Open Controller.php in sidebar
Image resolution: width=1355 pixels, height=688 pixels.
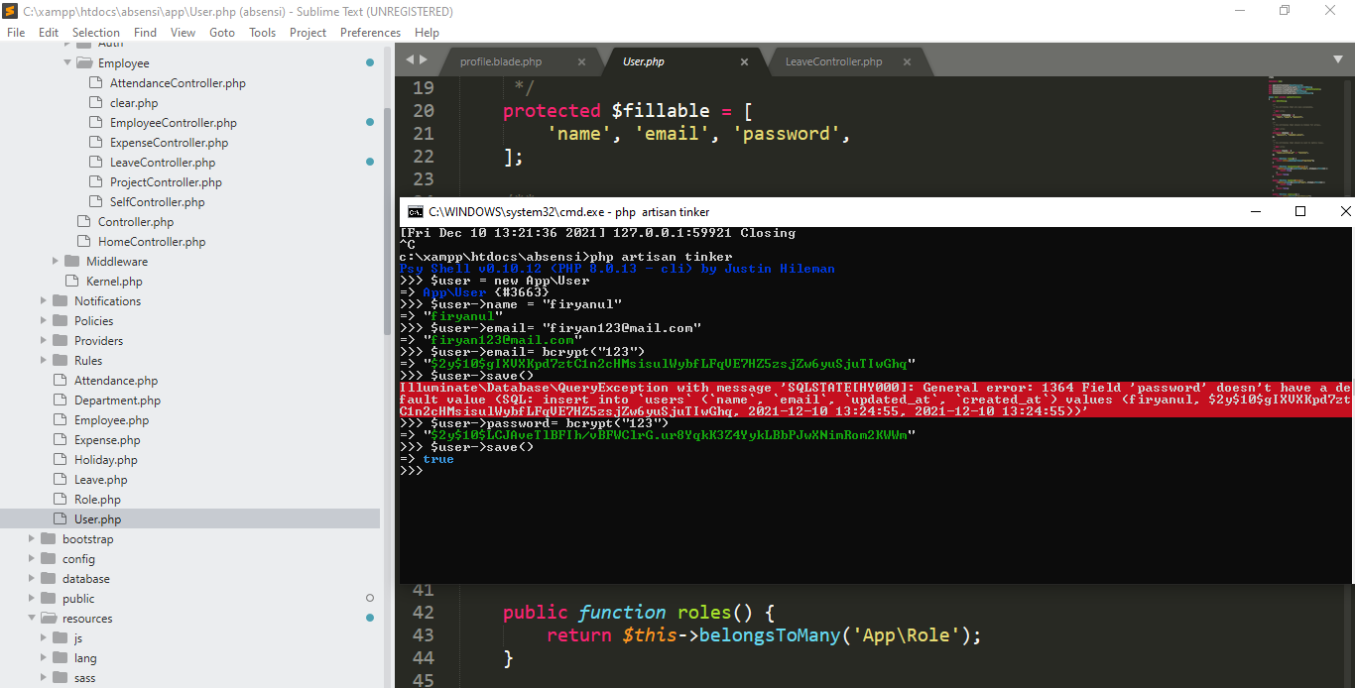tap(136, 222)
